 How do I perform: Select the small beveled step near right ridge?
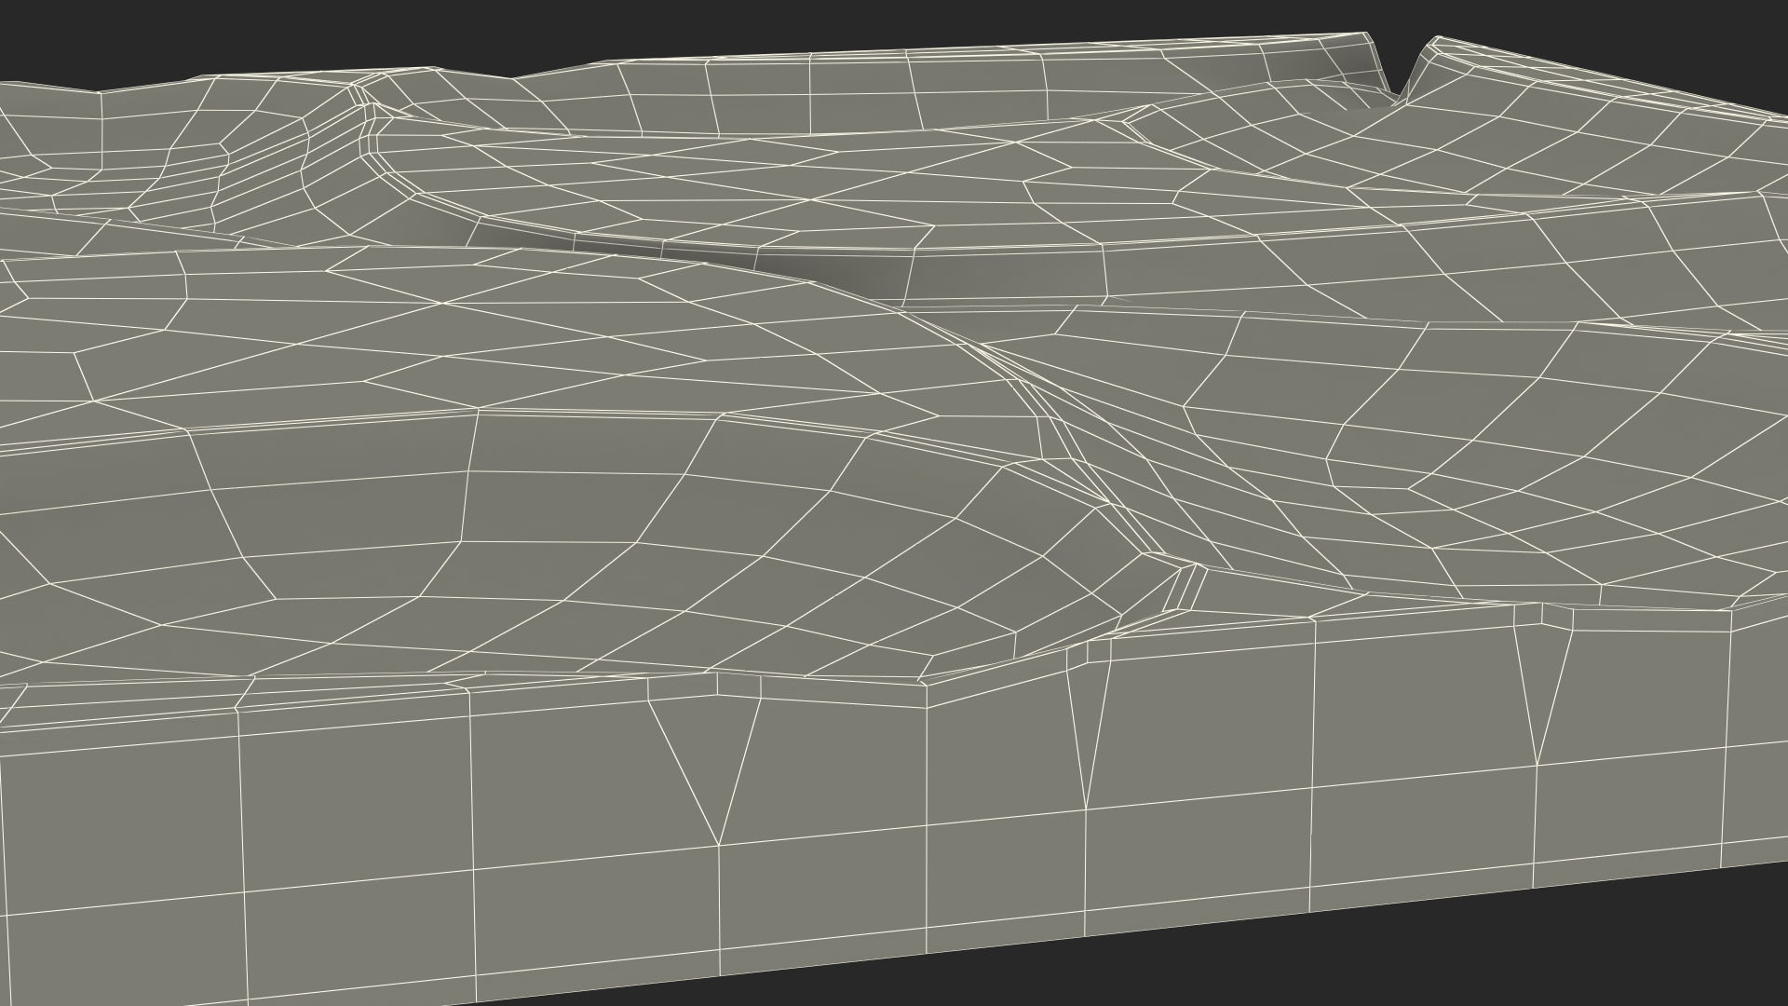pos(1185,589)
